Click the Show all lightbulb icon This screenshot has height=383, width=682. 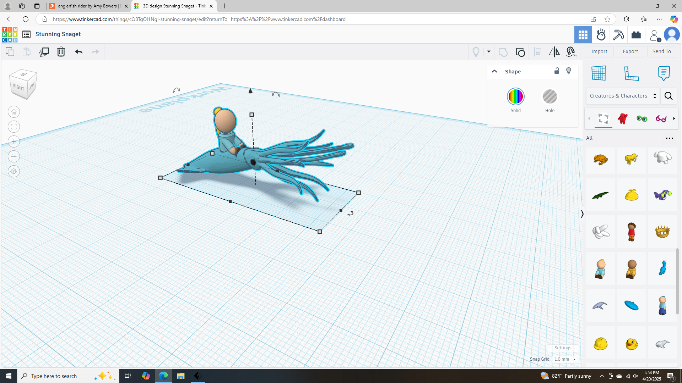coord(476,52)
